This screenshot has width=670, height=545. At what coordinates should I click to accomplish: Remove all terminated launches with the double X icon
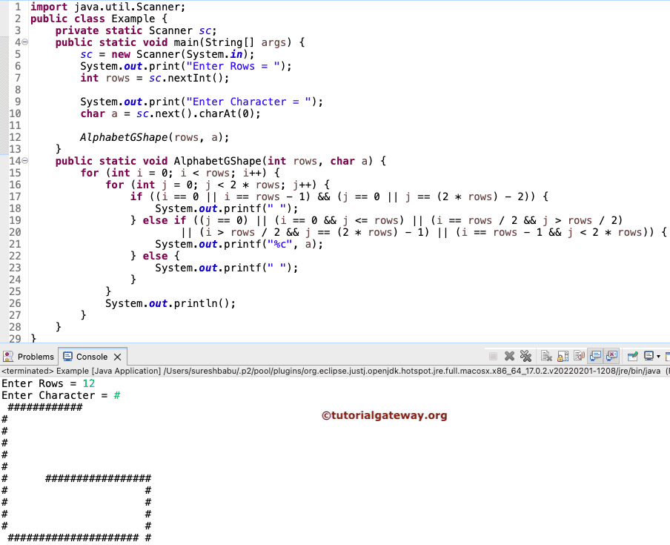click(x=525, y=356)
